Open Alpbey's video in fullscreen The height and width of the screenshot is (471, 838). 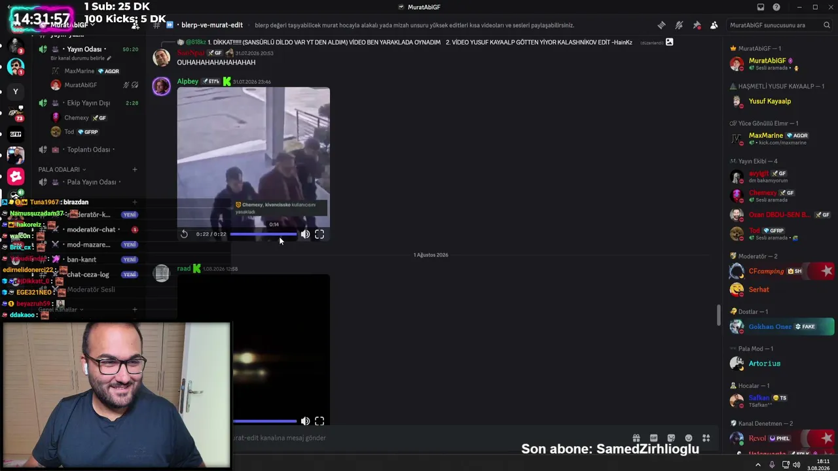319,234
